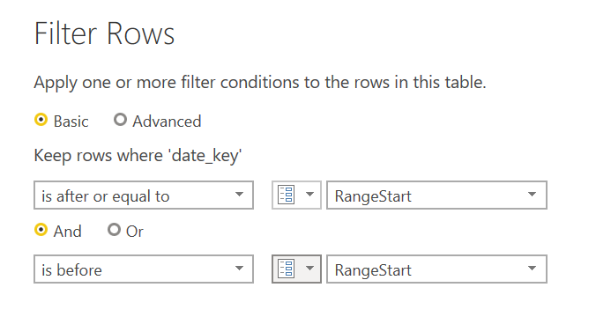Click the second row's parameter type icon
611x317 pixels.
(286, 269)
